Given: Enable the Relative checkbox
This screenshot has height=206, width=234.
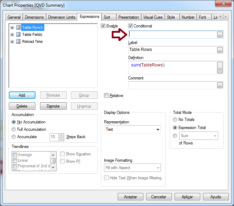Looking at the screenshot, I should coord(106,96).
